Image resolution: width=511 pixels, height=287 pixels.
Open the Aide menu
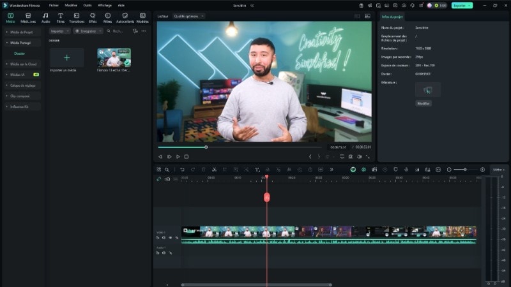click(x=121, y=5)
